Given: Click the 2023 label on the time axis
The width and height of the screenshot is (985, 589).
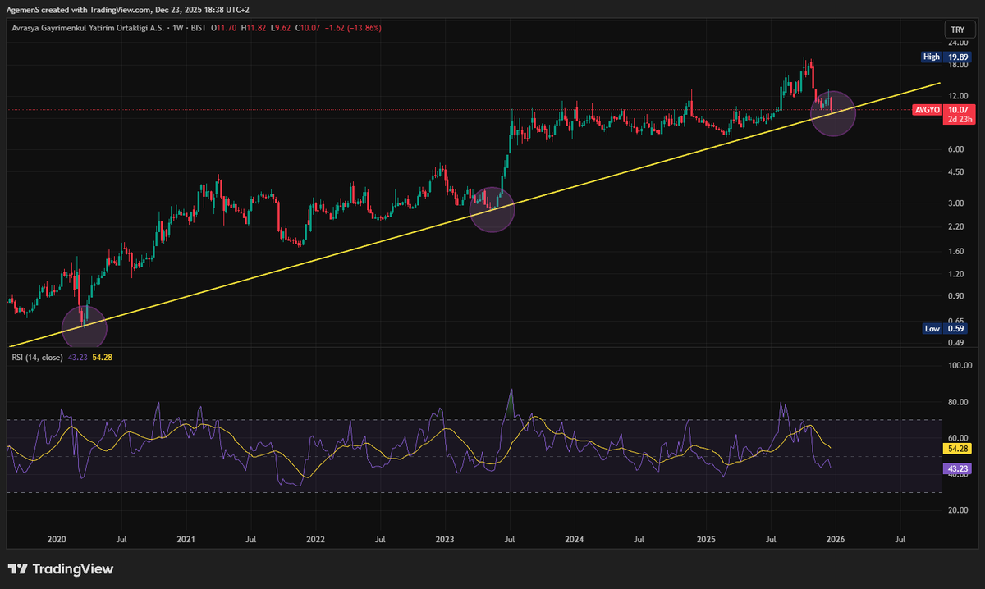Looking at the screenshot, I should point(445,541).
